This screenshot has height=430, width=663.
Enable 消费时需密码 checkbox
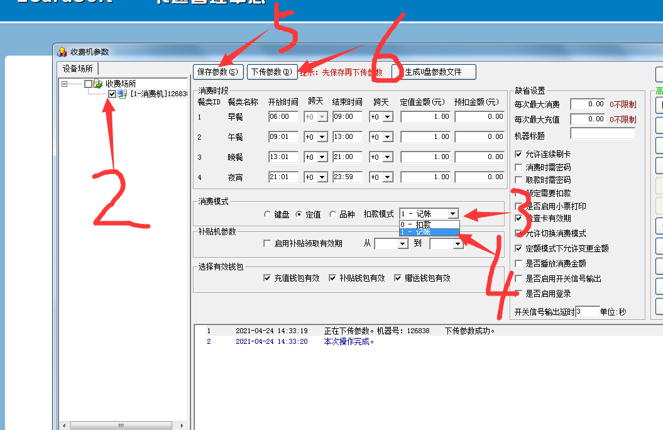(517, 167)
